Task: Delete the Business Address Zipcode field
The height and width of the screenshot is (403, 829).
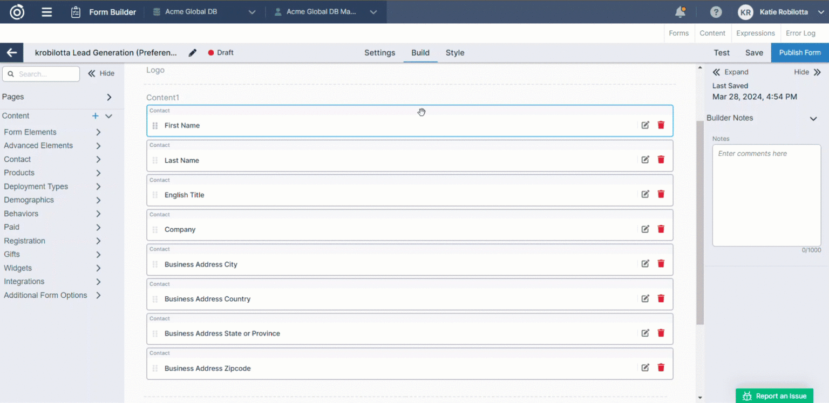Action: [661, 368]
